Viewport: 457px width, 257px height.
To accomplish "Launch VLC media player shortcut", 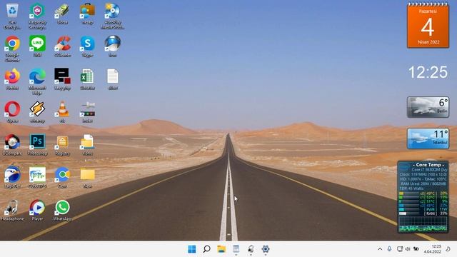I will pyautogui.click(x=62, y=109).
